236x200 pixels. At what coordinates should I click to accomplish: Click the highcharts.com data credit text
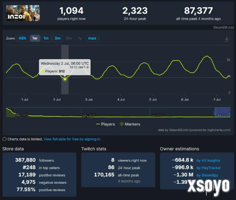tap(194, 130)
